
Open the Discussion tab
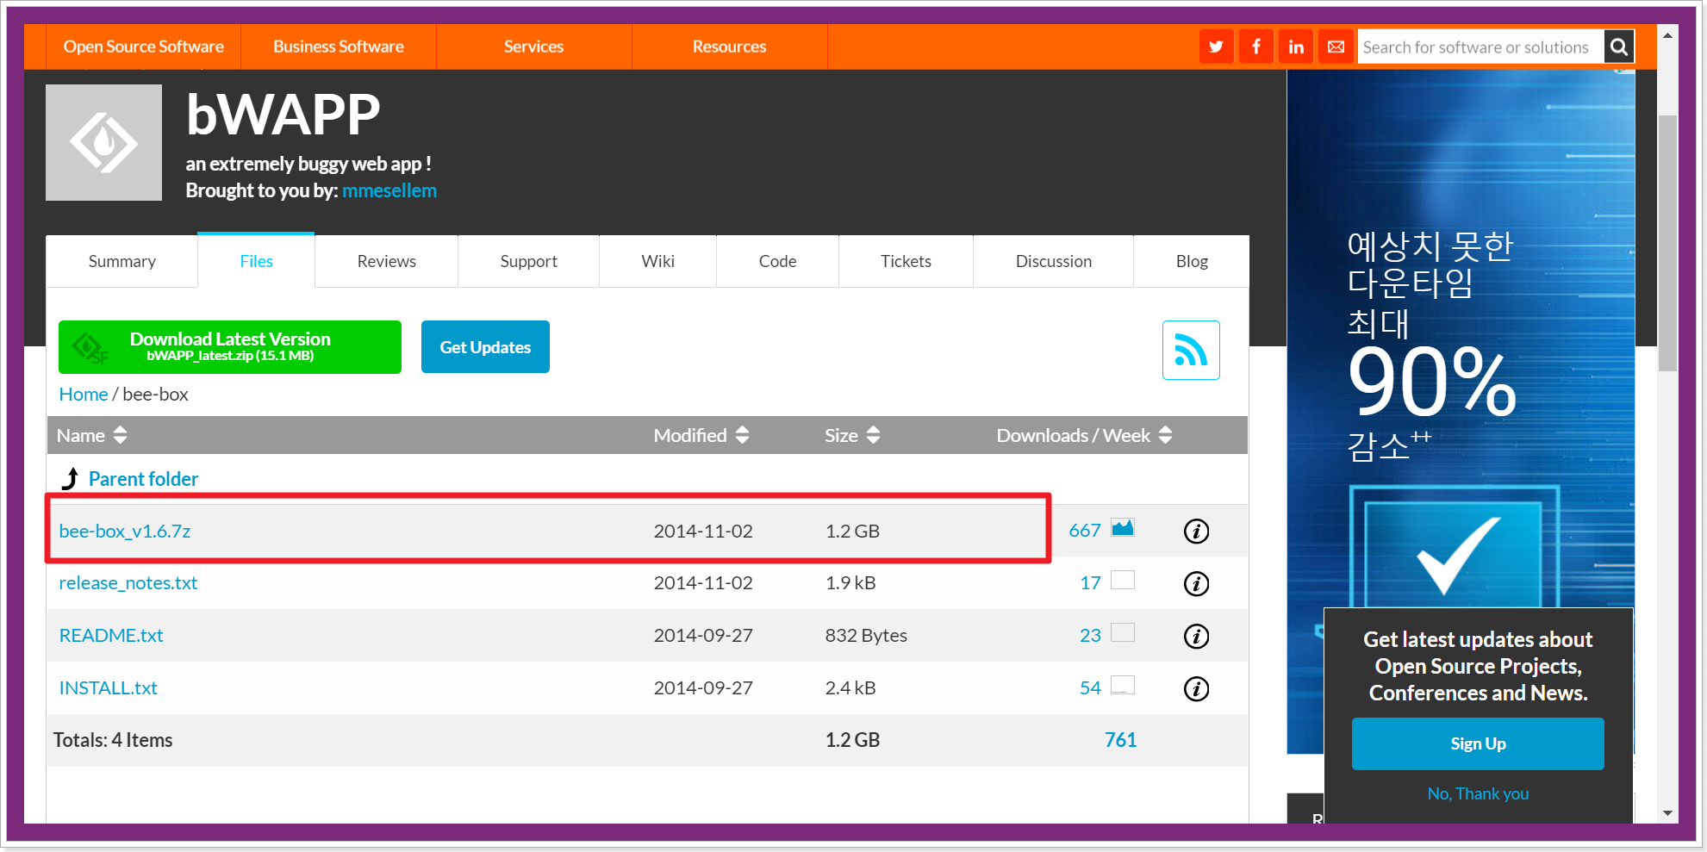(x=1053, y=261)
